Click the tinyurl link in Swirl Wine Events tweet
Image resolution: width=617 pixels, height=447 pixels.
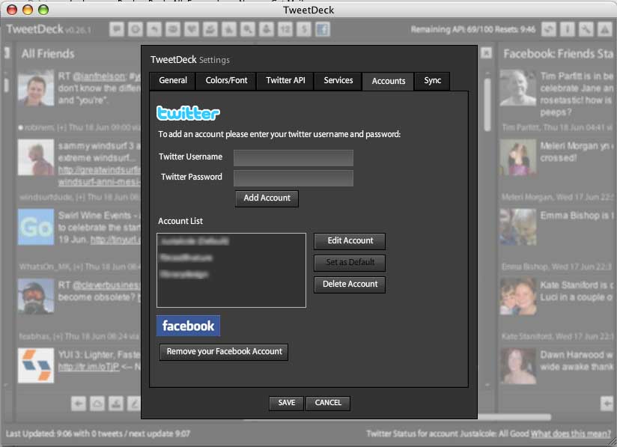[115, 240]
